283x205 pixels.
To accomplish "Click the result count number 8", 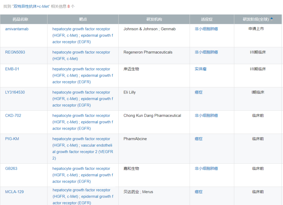I will coord(69,7).
